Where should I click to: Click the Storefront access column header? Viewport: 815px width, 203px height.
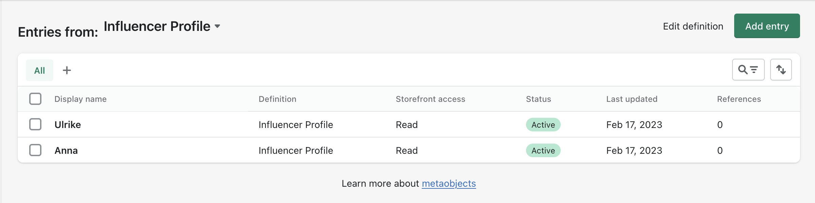pos(430,99)
